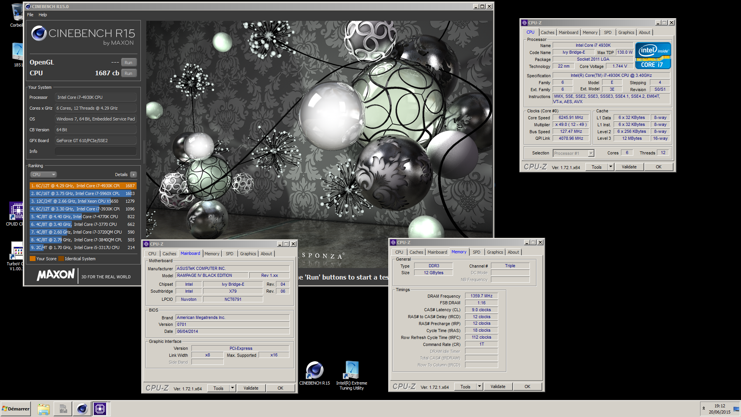Click the Cinebench R15 logo sphere
This screenshot has height=417, width=741.
[x=39, y=34]
